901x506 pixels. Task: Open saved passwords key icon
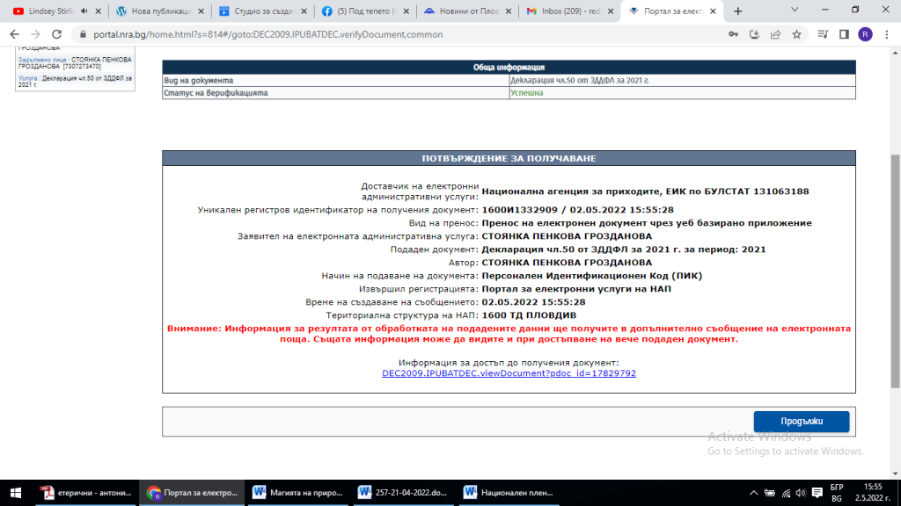(733, 34)
